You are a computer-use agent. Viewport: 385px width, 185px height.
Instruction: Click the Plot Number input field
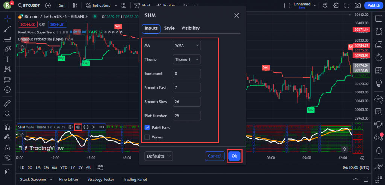186,116
